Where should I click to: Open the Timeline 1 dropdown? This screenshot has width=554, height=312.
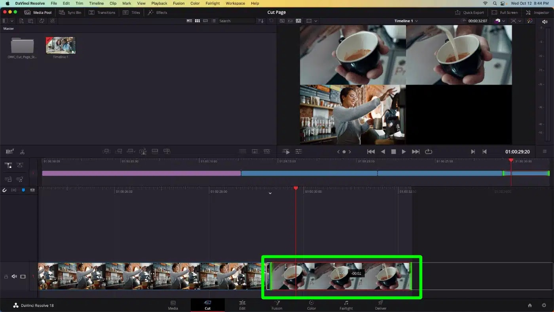(406, 21)
